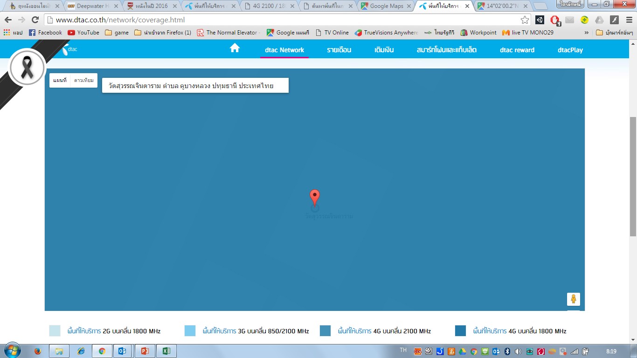637x358 pixels.
Task: Click the Unity extension icon
Action: tap(540, 20)
